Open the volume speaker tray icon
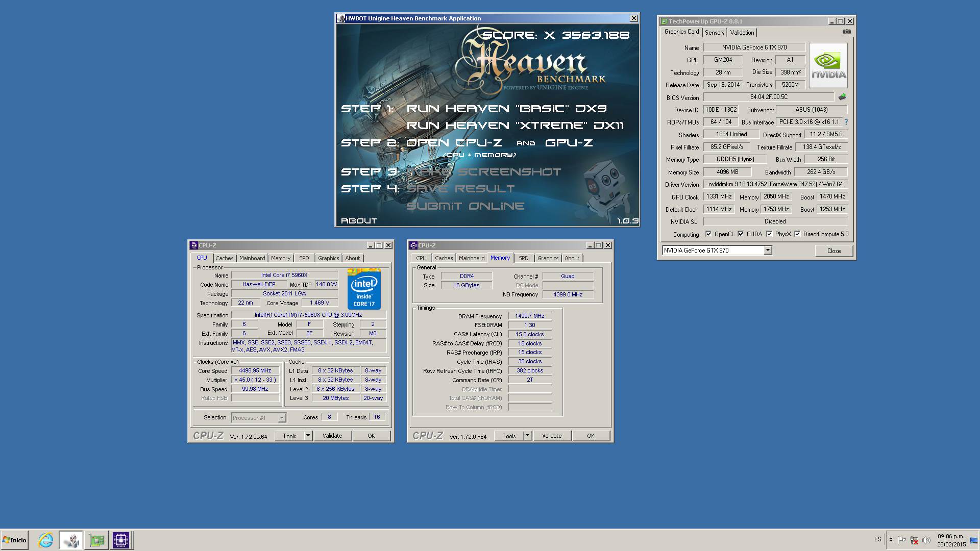The height and width of the screenshot is (551, 980). pos(926,540)
